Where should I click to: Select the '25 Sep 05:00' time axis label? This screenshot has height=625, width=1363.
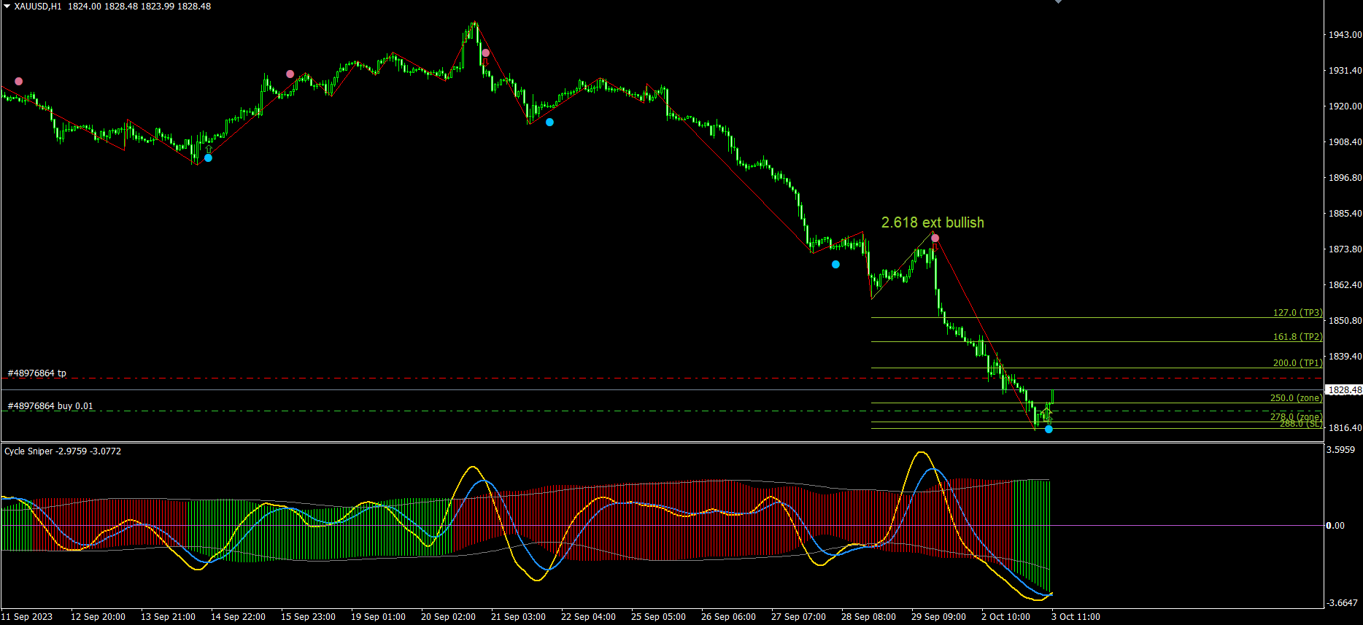(x=658, y=617)
